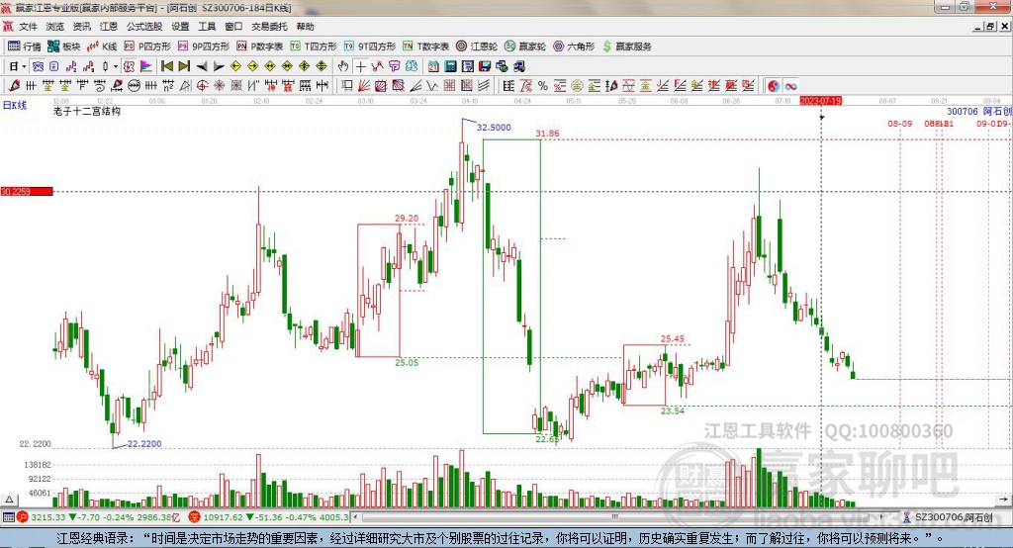Open the 交易委托 menu
Viewport: 1013px width, 548px height.
point(269,27)
